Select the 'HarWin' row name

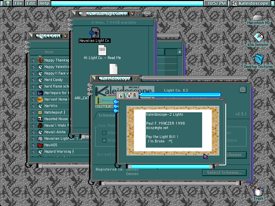click(x=51, y=106)
